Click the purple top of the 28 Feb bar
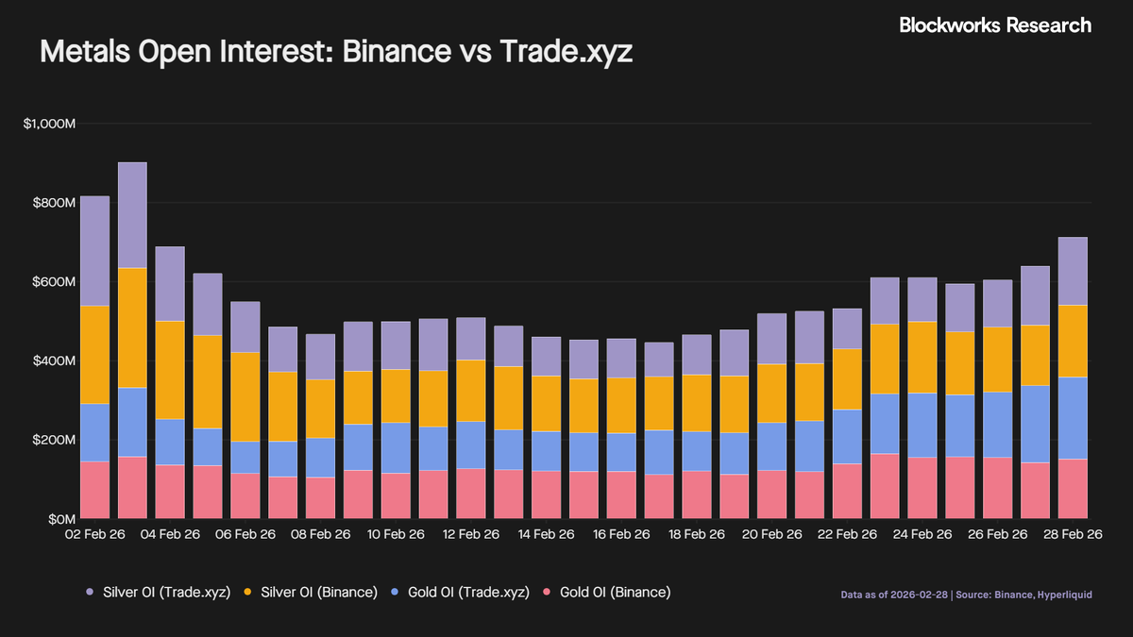Screen dimensions: 1133x637 1073,270
